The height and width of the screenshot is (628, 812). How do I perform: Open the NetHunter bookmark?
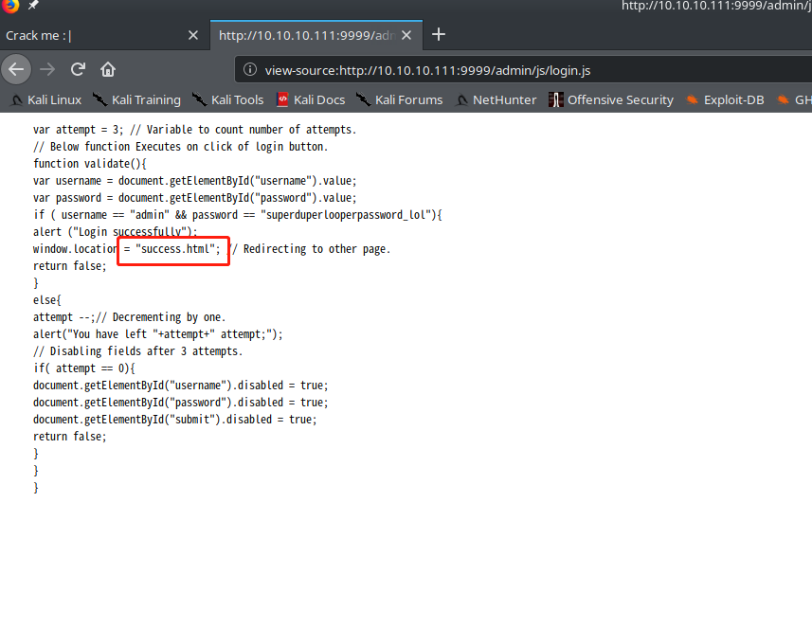pos(496,99)
